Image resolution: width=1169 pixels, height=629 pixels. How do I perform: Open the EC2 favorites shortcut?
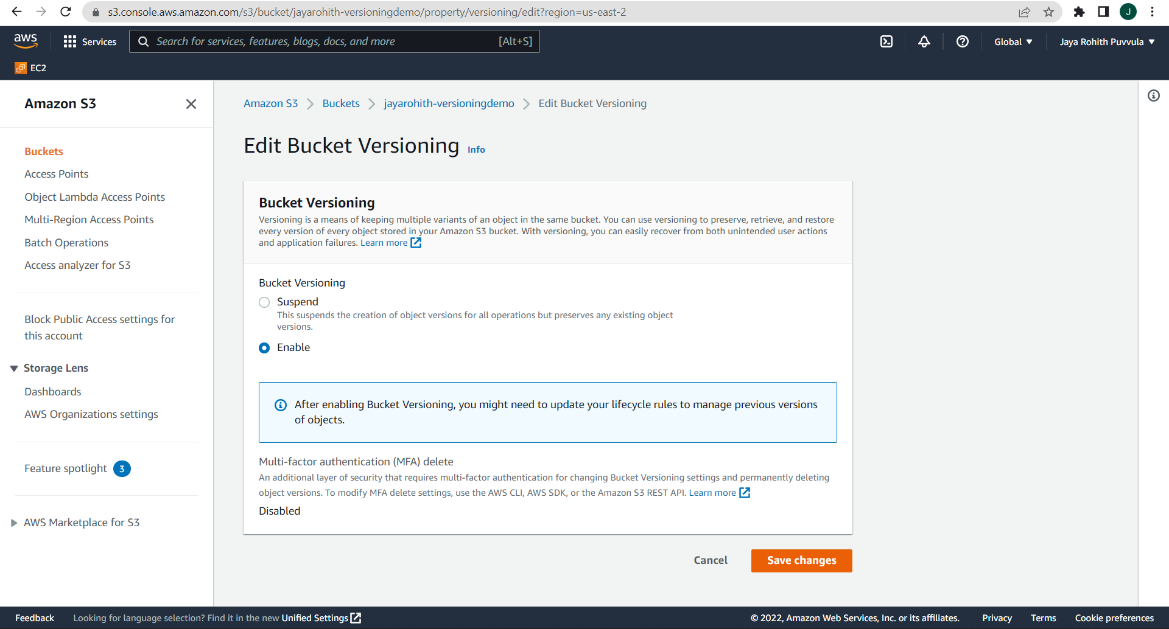click(x=30, y=68)
